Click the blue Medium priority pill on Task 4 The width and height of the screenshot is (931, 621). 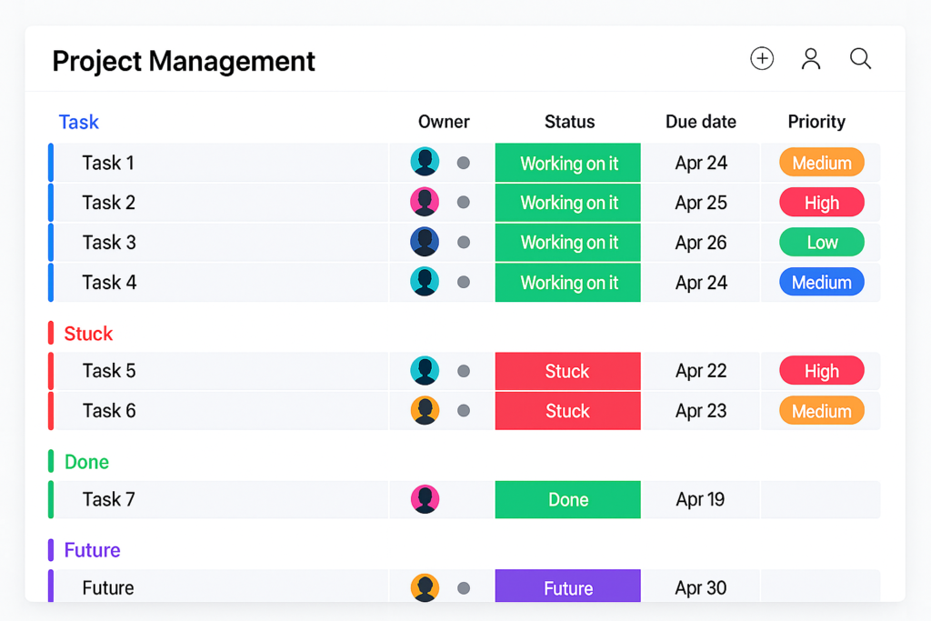[x=821, y=283]
